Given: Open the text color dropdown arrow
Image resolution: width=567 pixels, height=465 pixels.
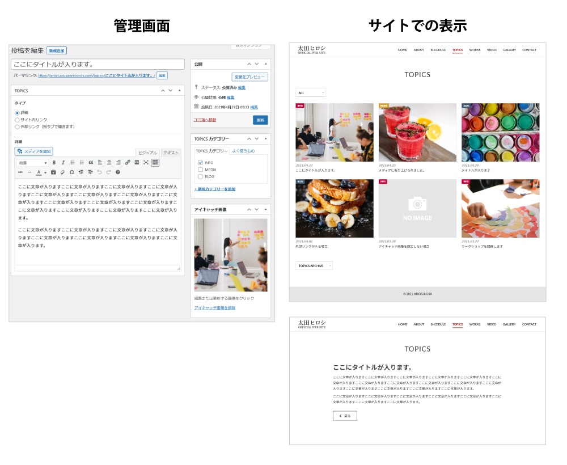Looking at the screenshot, I should [x=45, y=173].
